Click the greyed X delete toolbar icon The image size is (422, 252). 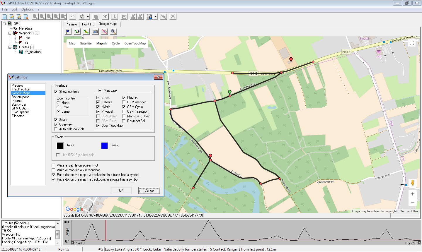tap(173, 17)
